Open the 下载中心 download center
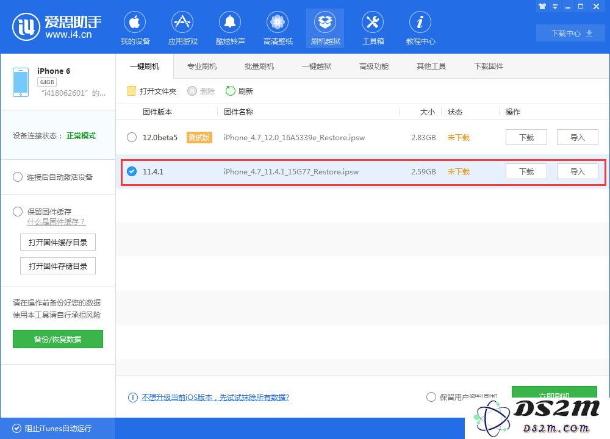Screen dimensions: 610x439 [571, 33]
